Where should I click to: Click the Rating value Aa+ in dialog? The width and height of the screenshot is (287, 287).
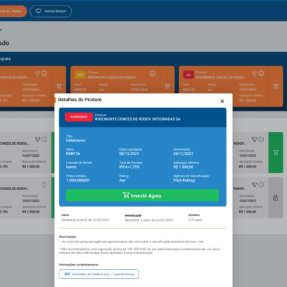122,180
